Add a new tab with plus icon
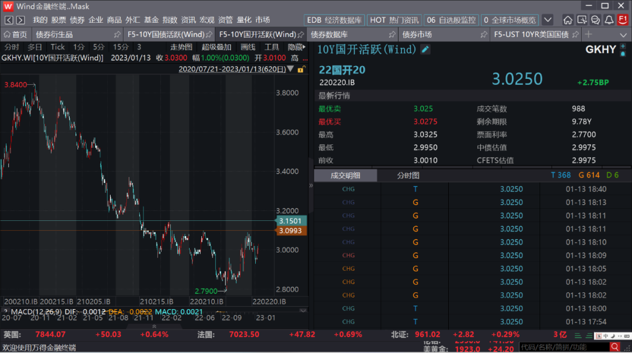 589,34
